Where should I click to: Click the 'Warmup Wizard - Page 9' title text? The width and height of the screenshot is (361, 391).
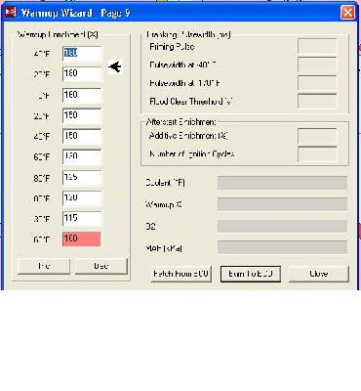click(x=75, y=13)
